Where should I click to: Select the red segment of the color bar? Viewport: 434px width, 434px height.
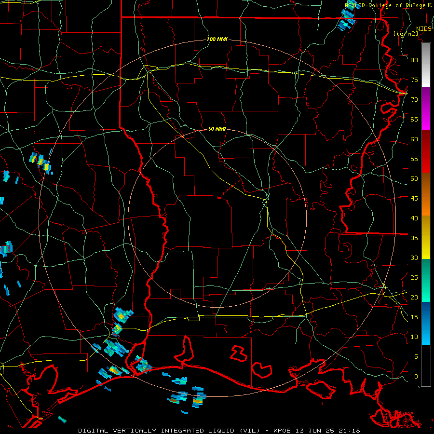426,151
